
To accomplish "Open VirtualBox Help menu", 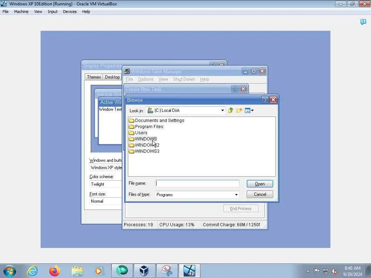I will [86, 12].
